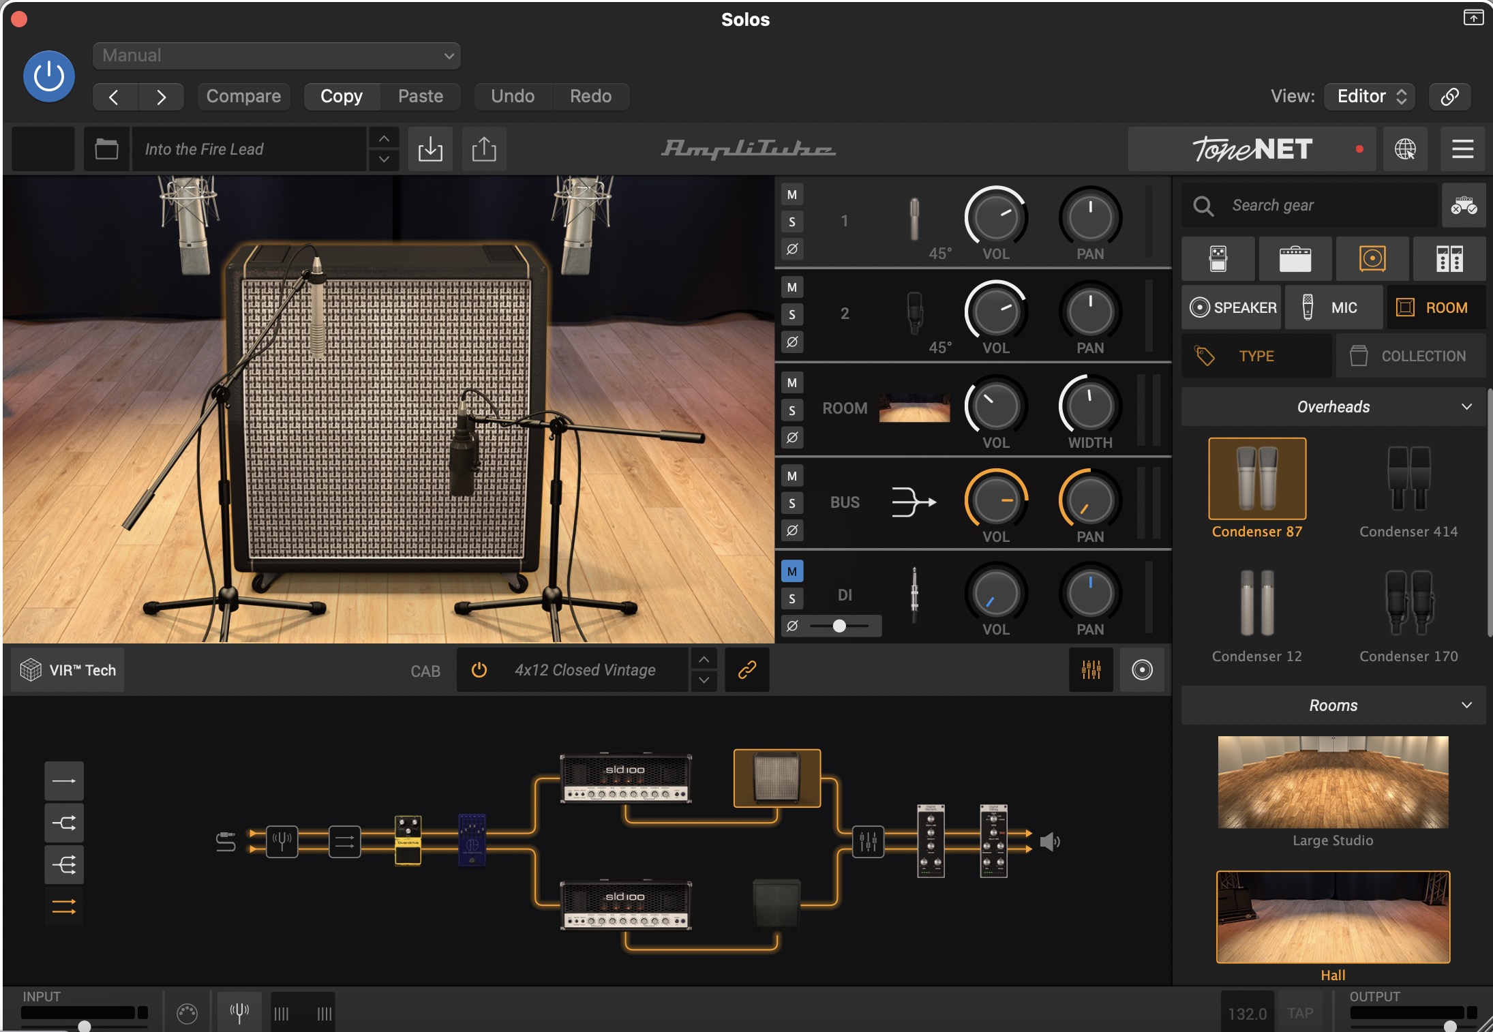Select the two-way split routing icon

coord(64,823)
